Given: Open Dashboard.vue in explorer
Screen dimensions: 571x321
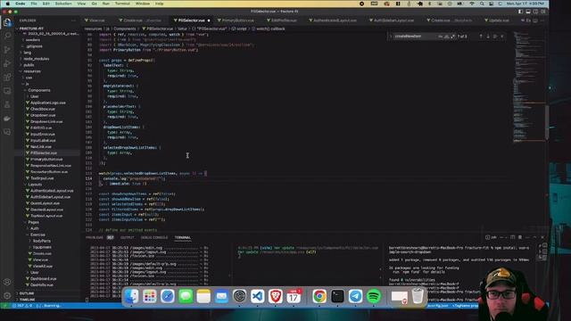Looking at the screenshot, I should coord(43,279).
